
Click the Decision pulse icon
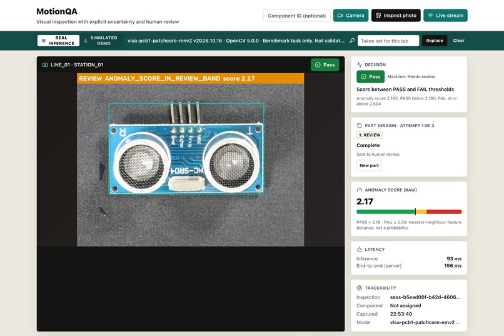tap(360, 64)
